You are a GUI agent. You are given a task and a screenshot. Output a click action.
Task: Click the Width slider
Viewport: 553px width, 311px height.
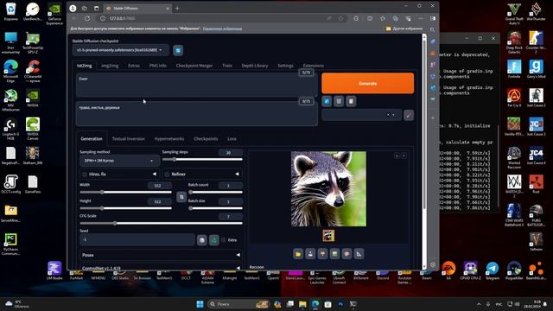click(126, 192)
